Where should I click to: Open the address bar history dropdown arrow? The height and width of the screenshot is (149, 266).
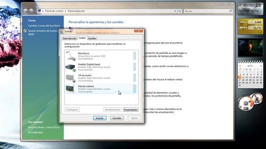click(x=175, y=11)
